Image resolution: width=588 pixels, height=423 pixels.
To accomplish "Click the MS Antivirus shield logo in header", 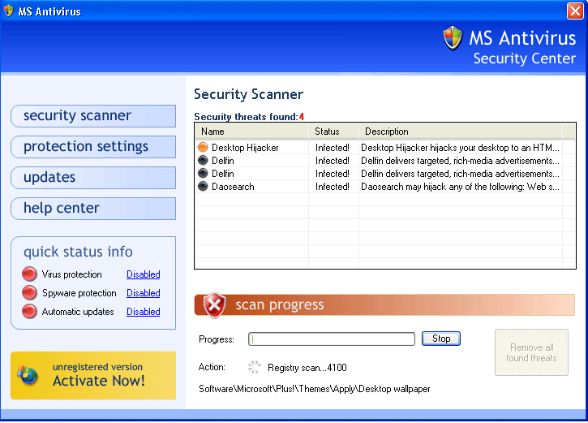I will (453, 38).
